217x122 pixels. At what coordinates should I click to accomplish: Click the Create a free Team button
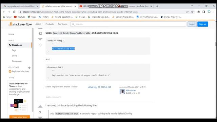(20, 117)
